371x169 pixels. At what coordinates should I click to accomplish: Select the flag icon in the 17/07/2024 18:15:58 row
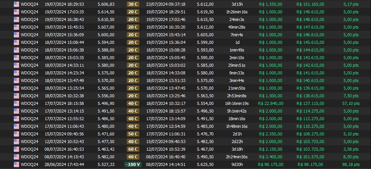click(16, 103)
